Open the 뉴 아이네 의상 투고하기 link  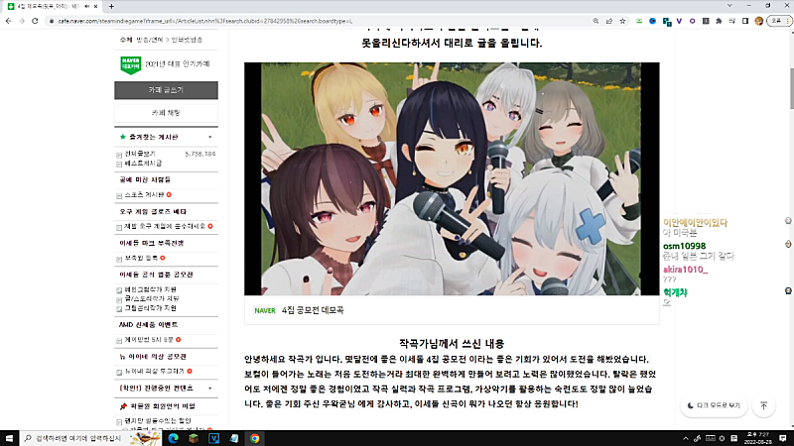(155, 371)
